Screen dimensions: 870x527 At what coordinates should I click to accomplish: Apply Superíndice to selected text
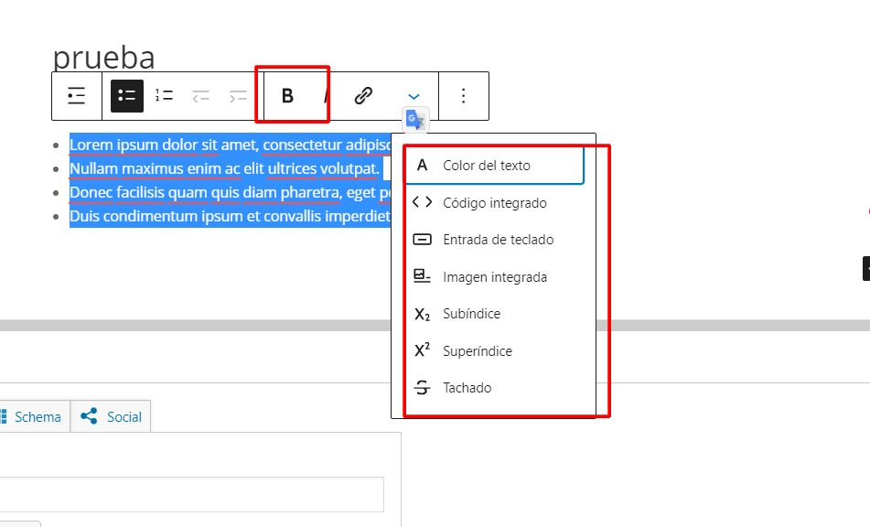493,351
